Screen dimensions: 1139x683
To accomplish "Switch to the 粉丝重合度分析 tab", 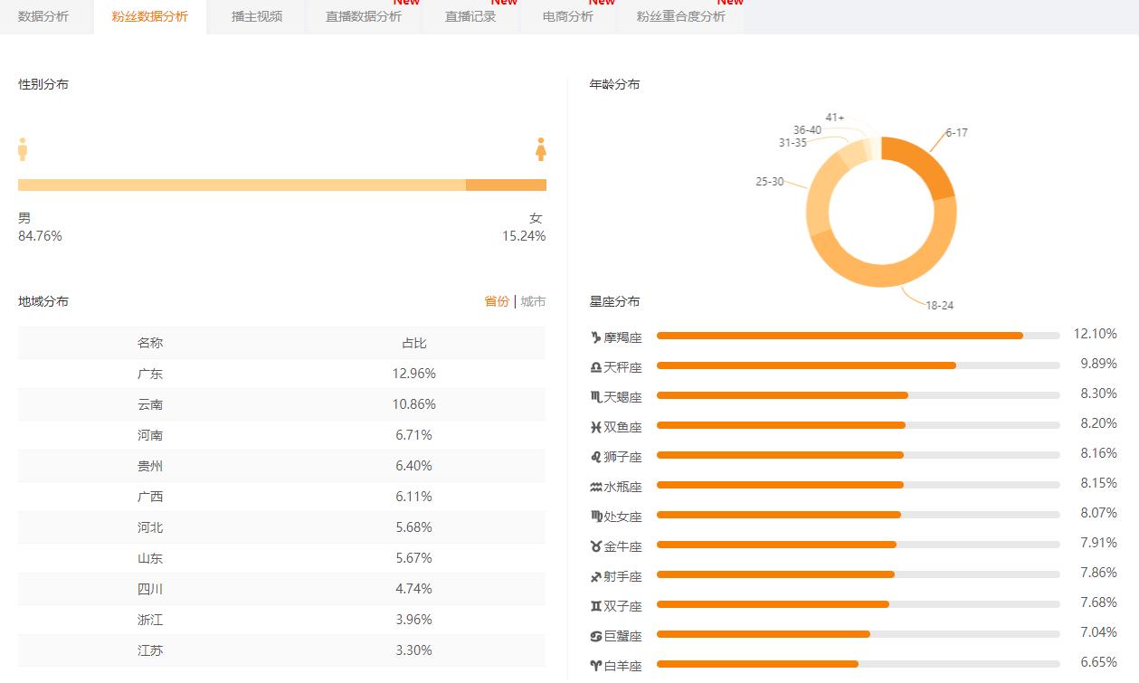I will tap(679, 16).
